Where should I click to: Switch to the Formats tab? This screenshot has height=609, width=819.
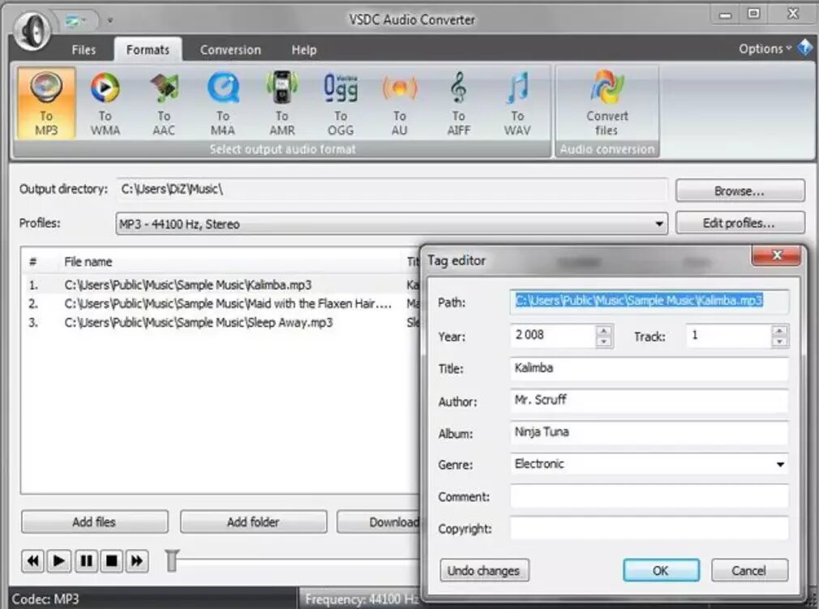(x=148, y=49)
